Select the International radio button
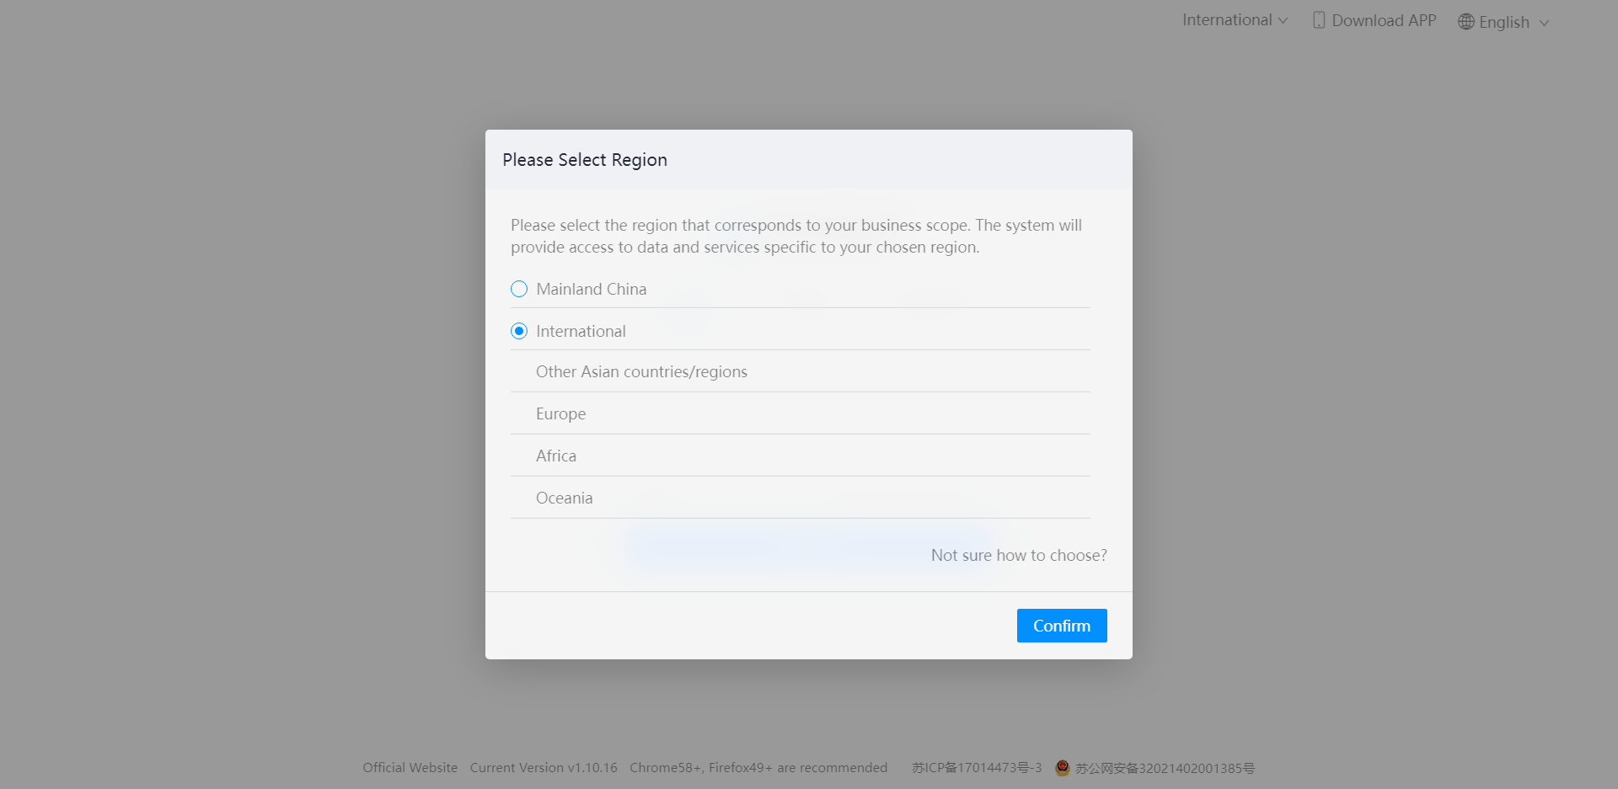The height and width of the screenshot is (789, 1618). (x=518, y=330)
